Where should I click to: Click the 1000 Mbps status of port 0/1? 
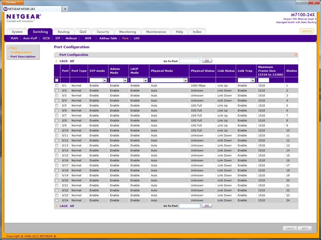198,86
